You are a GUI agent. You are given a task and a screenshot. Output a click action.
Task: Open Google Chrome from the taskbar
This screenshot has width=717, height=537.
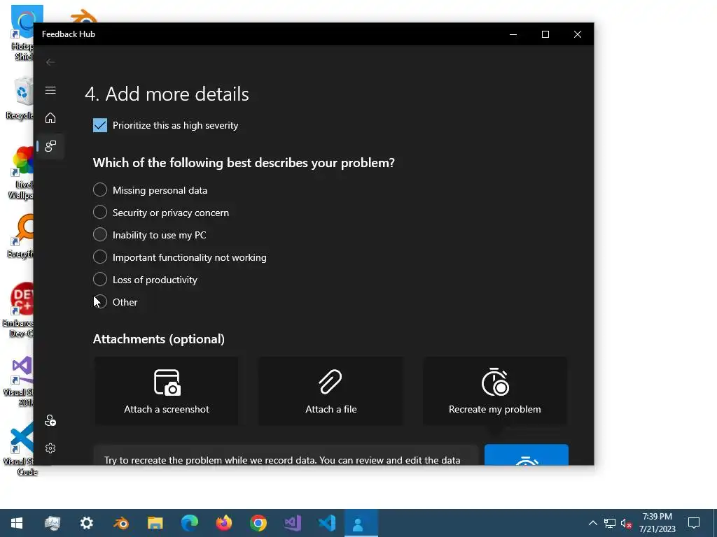coord(258,523)
